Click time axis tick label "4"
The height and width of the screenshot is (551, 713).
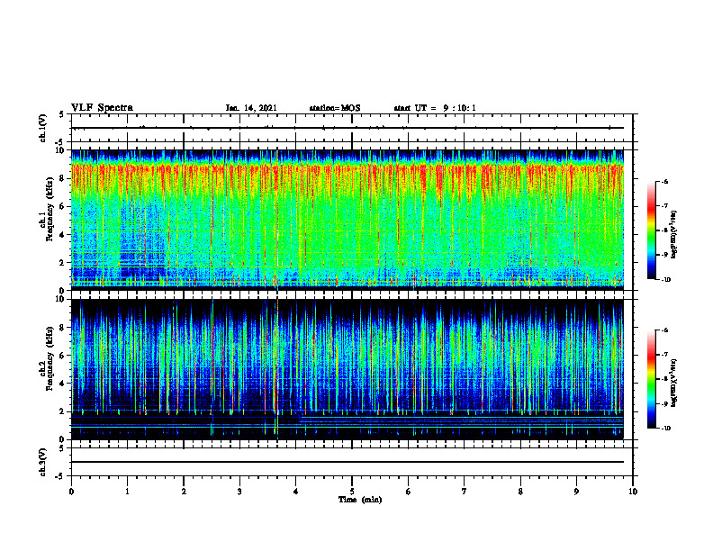pos(296,492)
